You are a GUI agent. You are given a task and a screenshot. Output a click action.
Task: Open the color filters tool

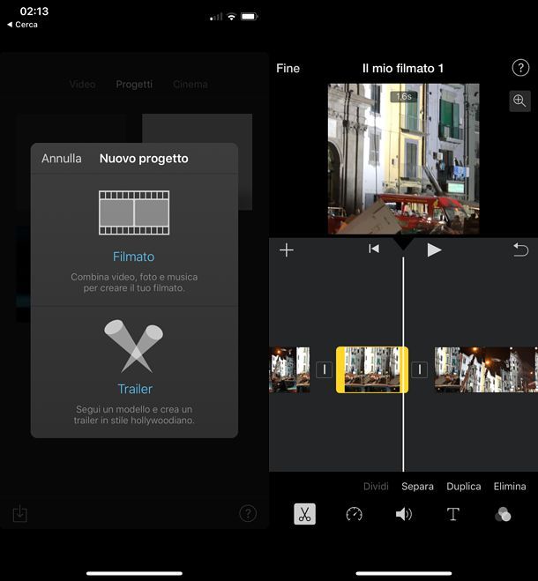coord(503,514)
